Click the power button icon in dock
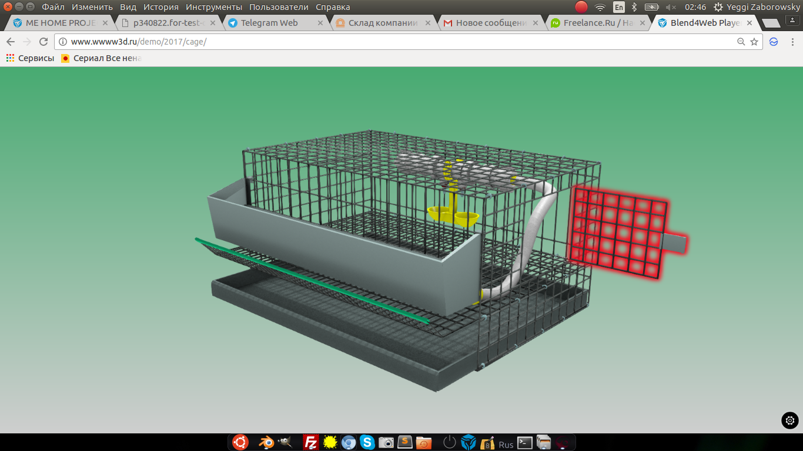The height and width of the screenshot is (451, 803). (x=450, y=442)
